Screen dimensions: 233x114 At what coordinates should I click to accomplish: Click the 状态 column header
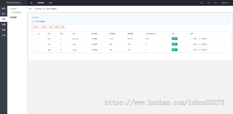pos(173,34)
